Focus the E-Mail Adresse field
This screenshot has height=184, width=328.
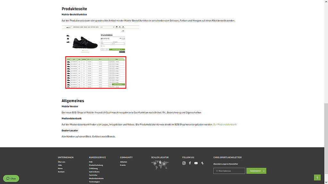(x=229, y=171)
